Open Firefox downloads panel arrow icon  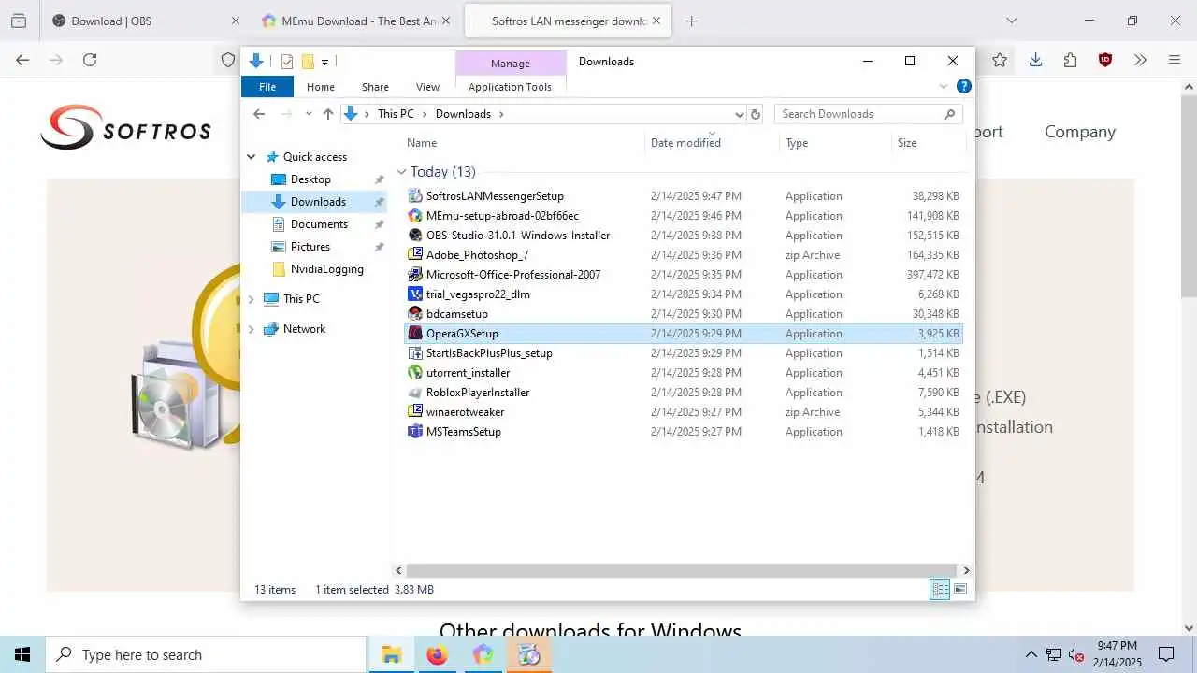click(1035, 60)
